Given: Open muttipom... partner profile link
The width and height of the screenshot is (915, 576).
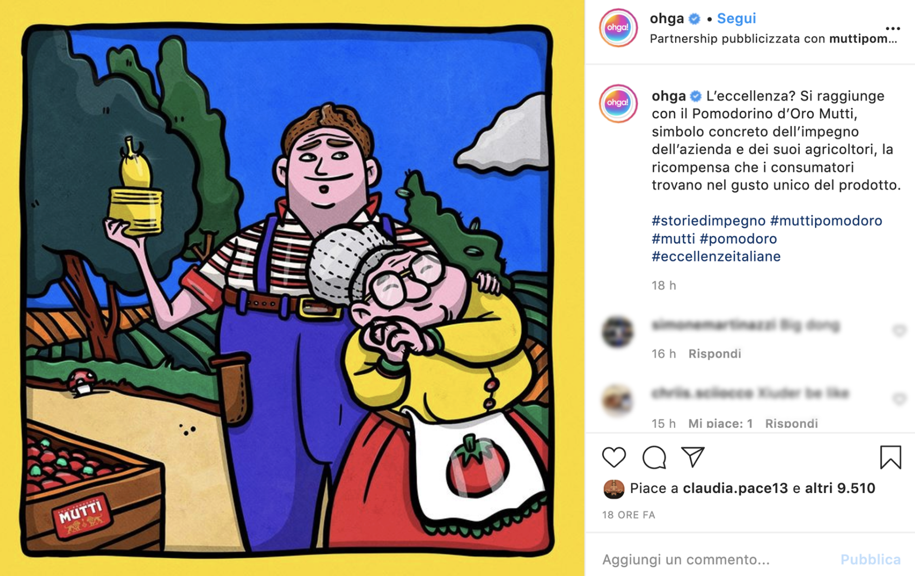Looking at the screenshot, I should tap(863, 39).
